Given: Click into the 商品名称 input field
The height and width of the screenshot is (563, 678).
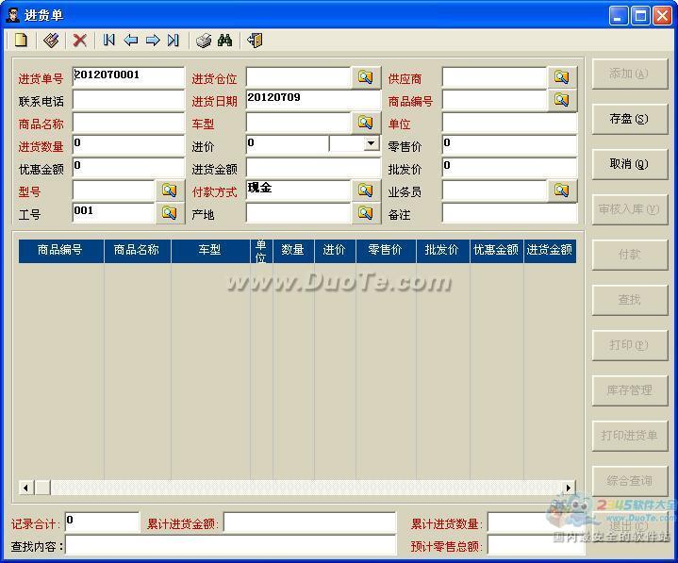Looking at the screenshot, I should [128, 123].
